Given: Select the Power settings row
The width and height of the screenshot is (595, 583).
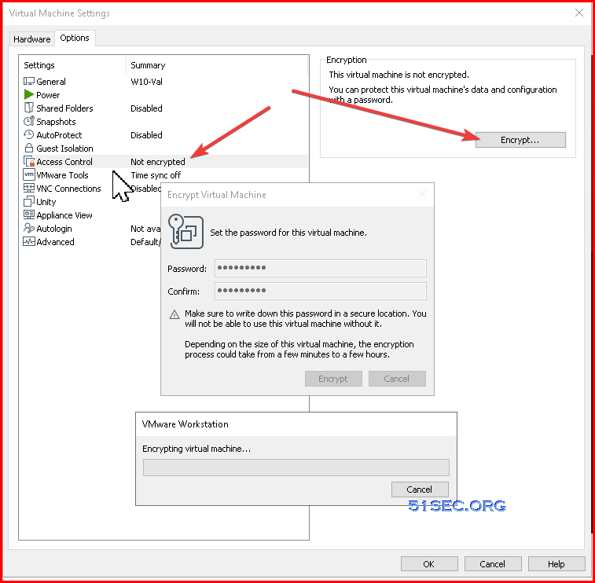Looking at the screenshot, I should click(165, 95).
